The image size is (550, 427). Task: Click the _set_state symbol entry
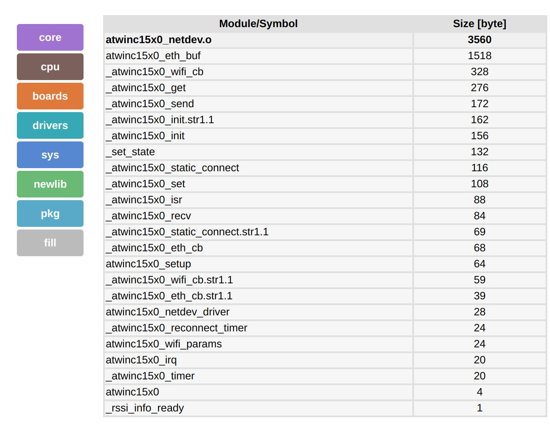(x=131, y=152)
